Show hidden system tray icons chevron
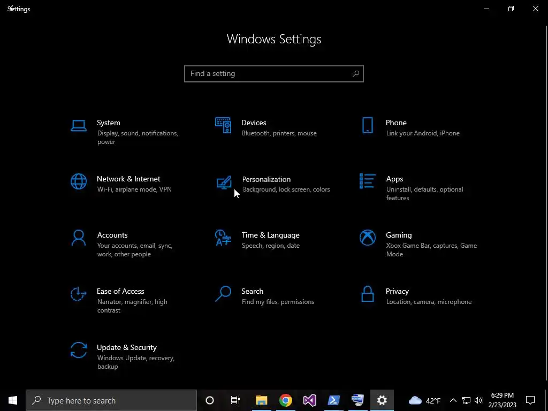 click(453, 400)
